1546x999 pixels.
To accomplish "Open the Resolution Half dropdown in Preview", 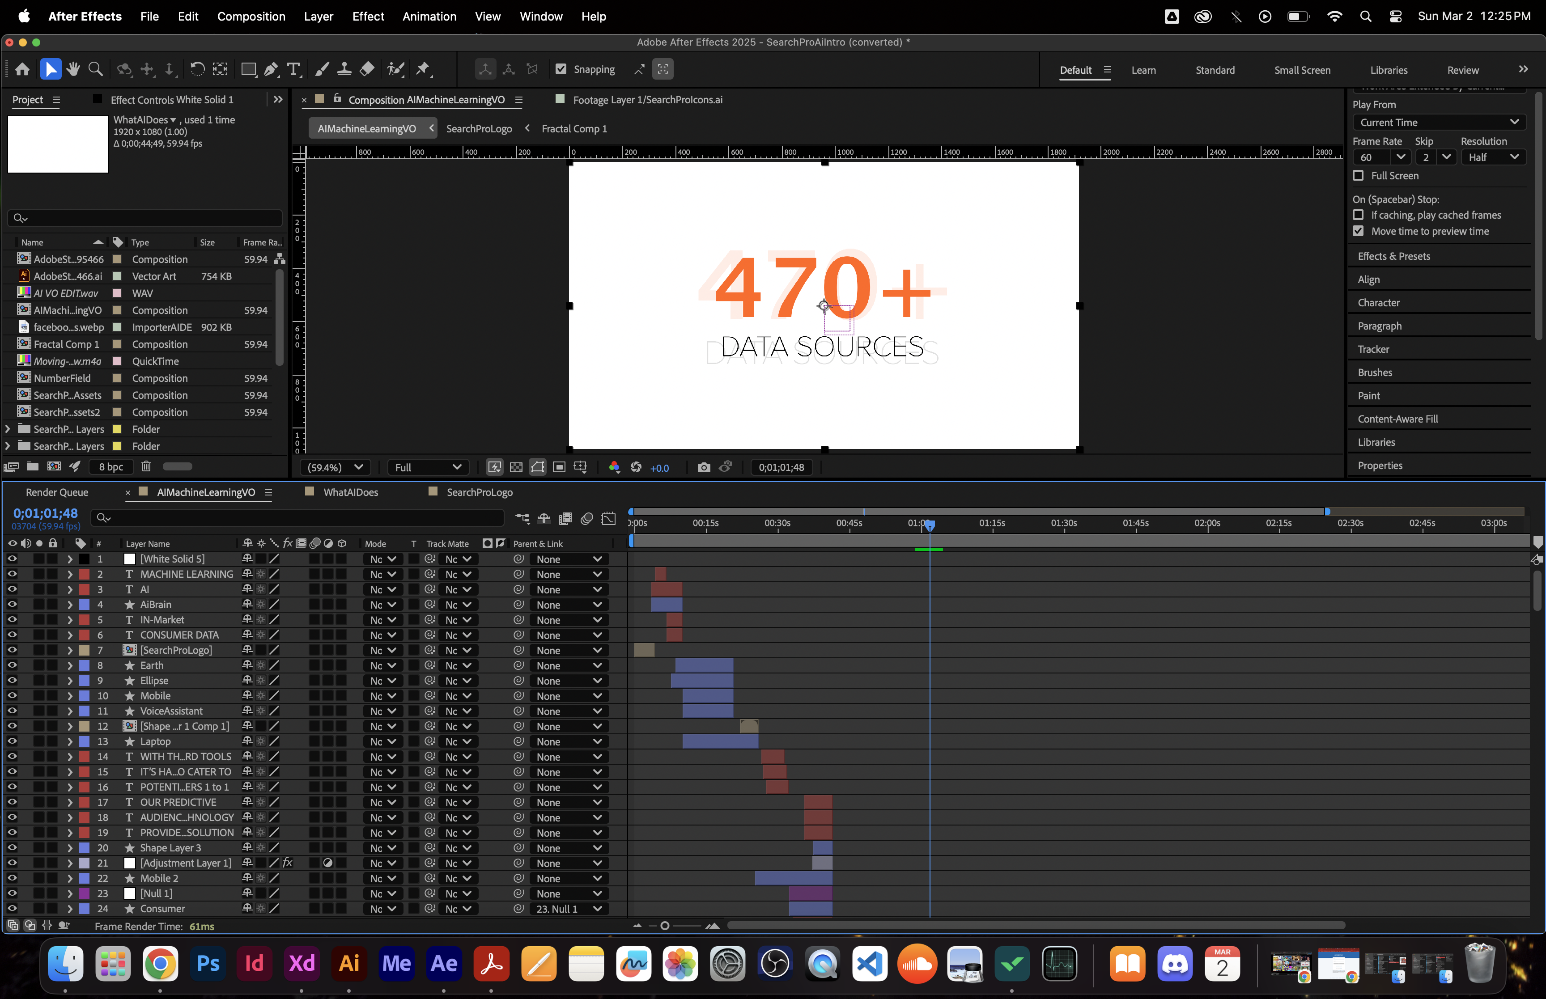I will [1493, 157].
